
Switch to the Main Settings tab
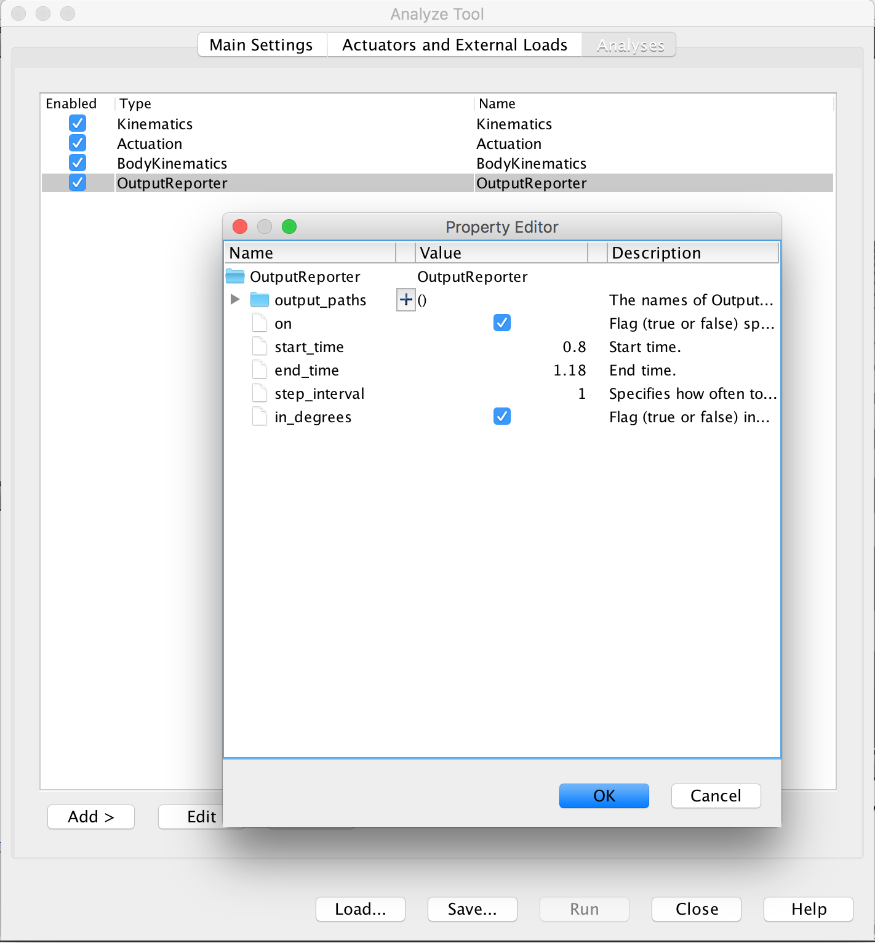tap(261, 44)
